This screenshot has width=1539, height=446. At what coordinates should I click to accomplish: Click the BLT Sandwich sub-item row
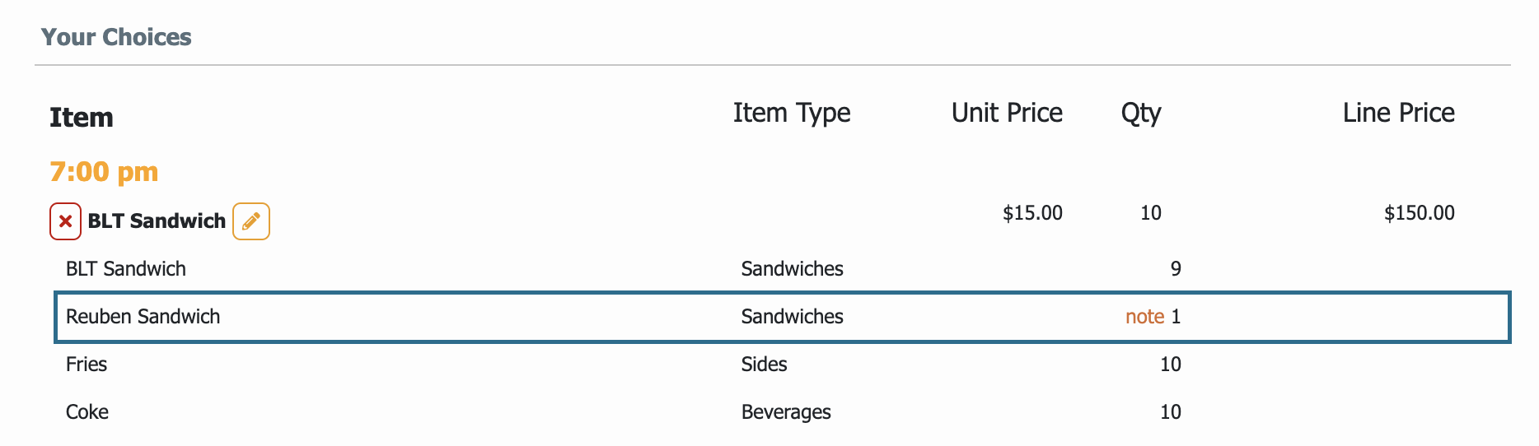[x=782, y=269]
